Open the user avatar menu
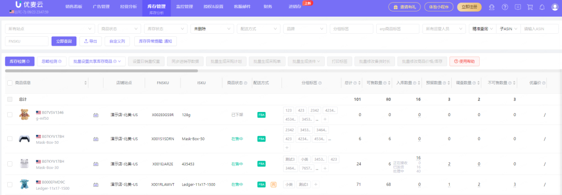 tap(555, 7)
